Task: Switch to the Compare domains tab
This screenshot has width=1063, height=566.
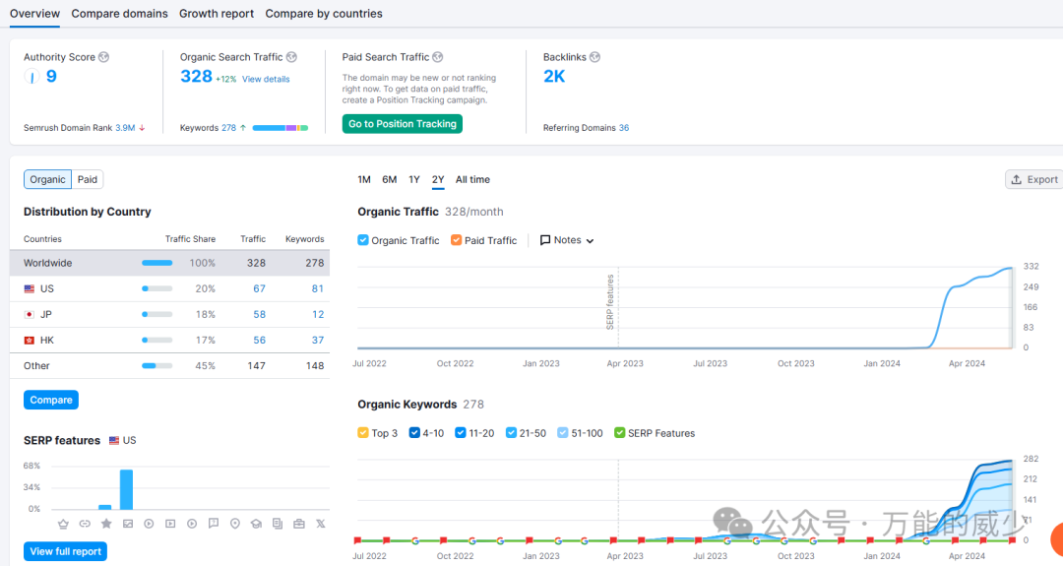Action: [x=119, y=14]
